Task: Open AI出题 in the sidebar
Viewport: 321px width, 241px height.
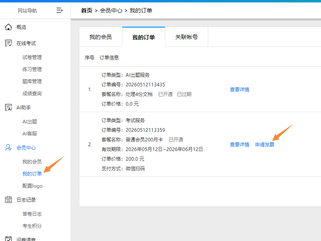Action: tap(30, 122)
